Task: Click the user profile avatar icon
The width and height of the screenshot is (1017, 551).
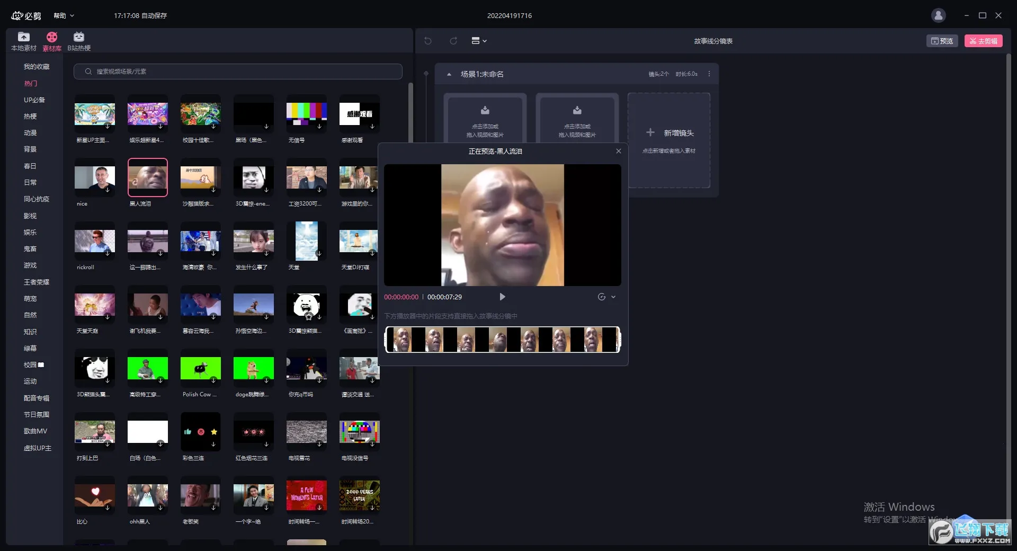Action: click(938, 15)
